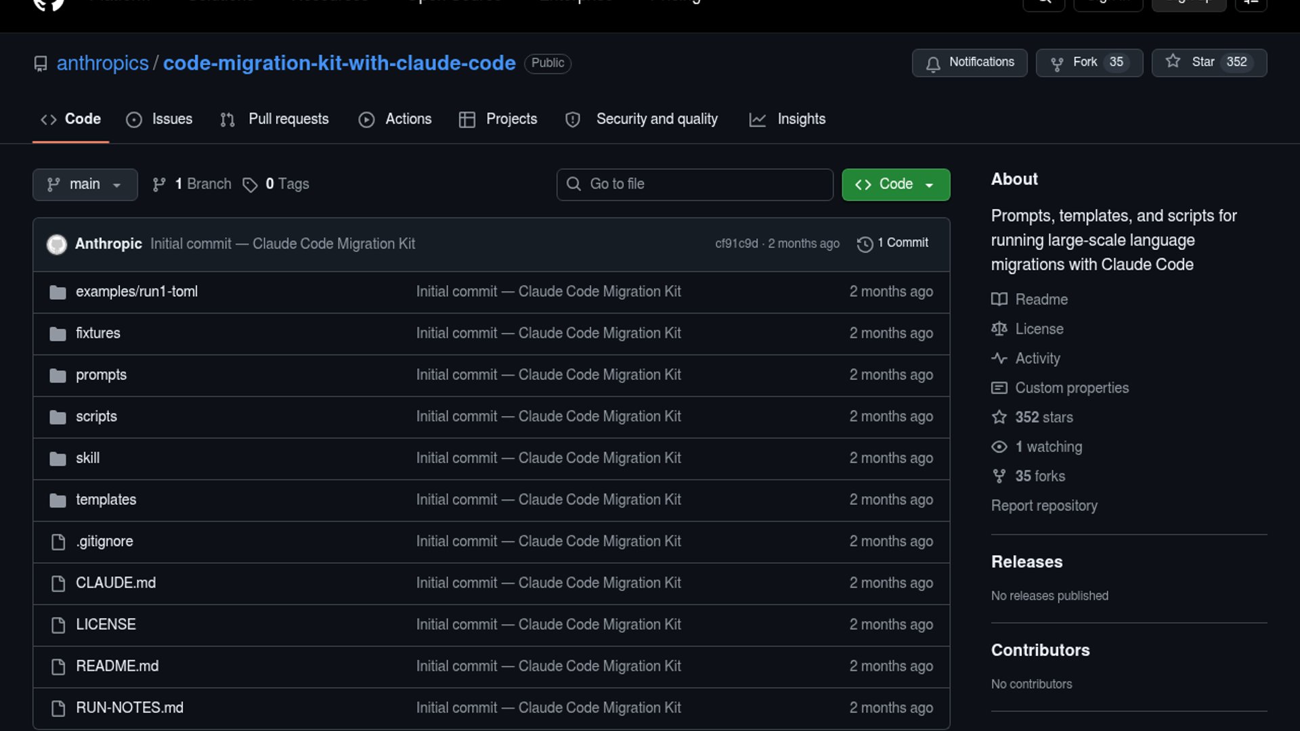This screenshot has height=731, width=1300.
Task: View the 35 forks link
Action: click(x=1028, y=477)
